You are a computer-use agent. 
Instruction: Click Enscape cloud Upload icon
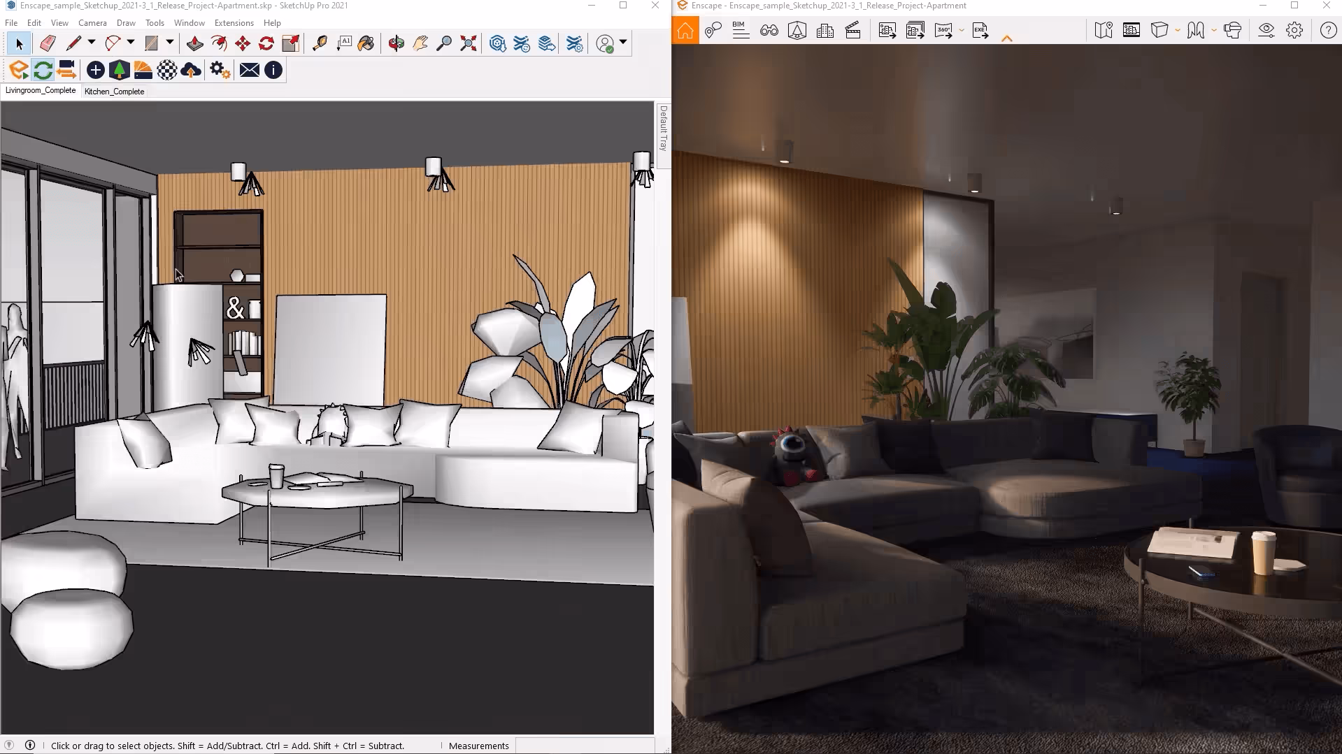[191, 70]
